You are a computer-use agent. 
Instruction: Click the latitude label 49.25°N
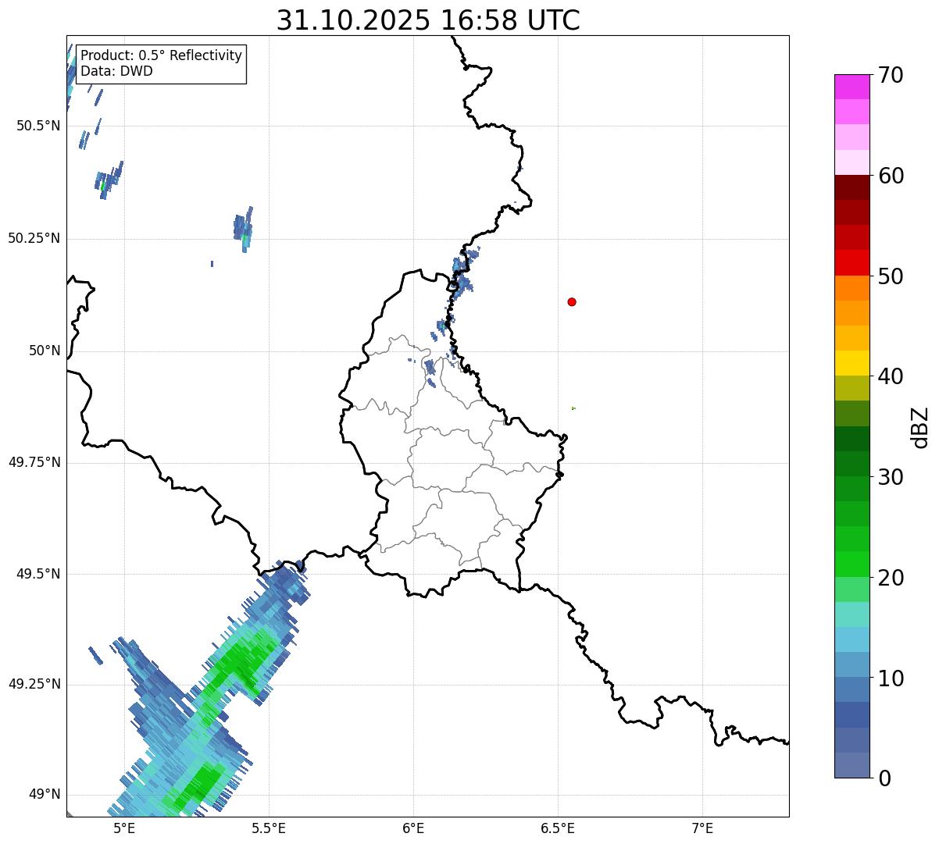[x=34, y=684]
